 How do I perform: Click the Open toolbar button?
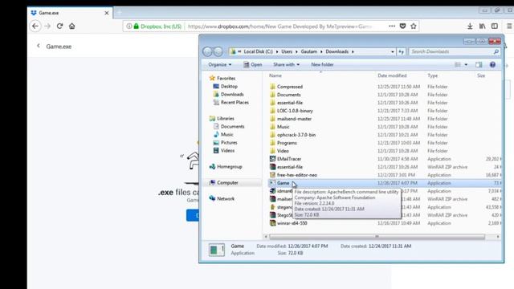252,64
